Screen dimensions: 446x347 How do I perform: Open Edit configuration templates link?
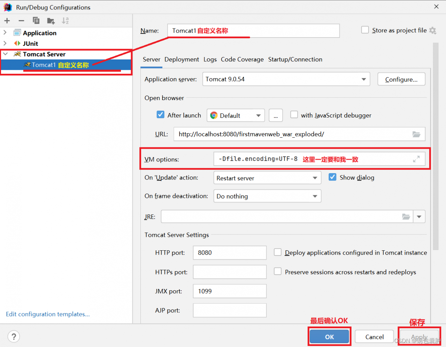48,314
